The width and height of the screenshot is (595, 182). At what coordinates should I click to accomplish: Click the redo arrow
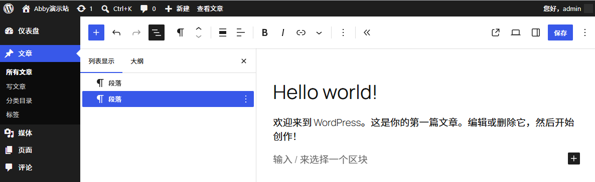136,32
